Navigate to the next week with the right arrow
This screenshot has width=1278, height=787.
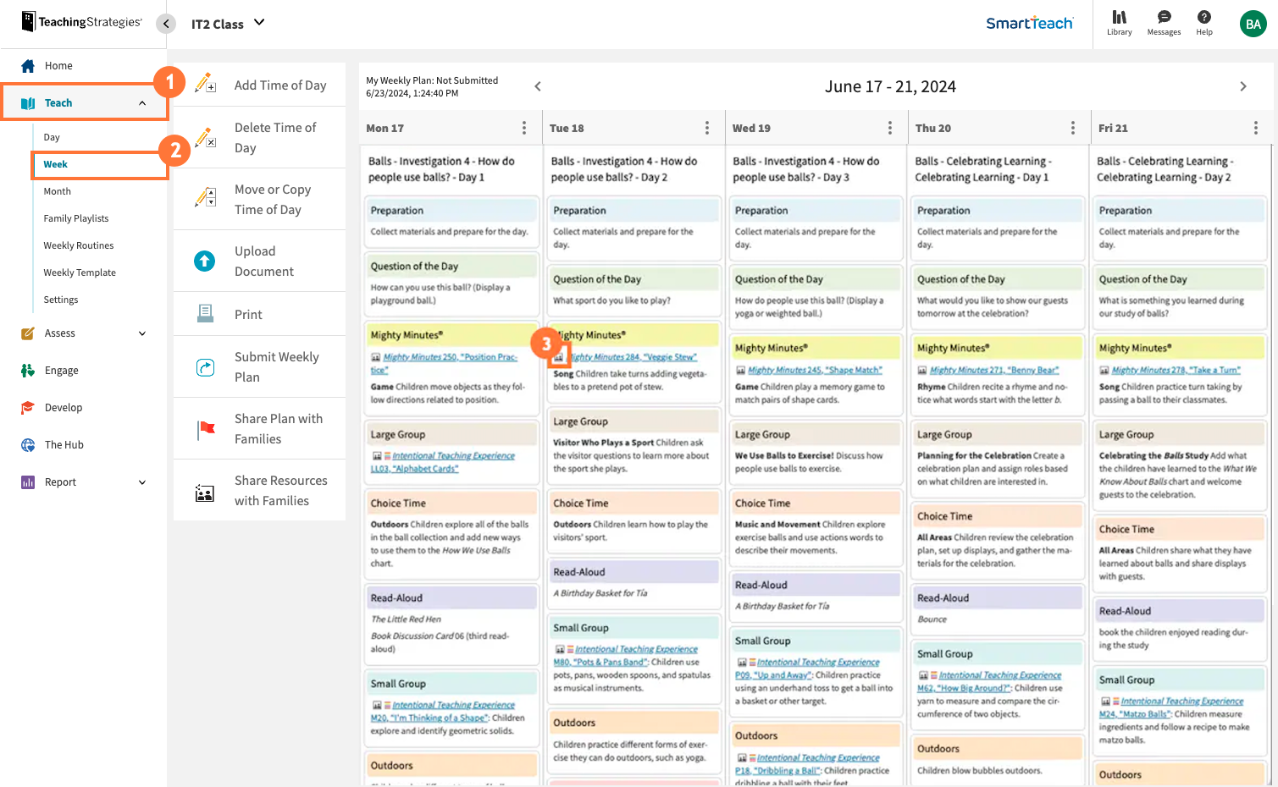1243,85
